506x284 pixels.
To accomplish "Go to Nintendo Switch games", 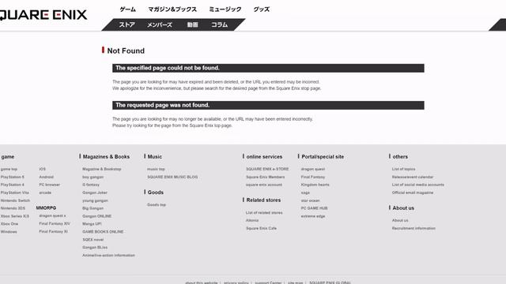I will tap(15, 200).
